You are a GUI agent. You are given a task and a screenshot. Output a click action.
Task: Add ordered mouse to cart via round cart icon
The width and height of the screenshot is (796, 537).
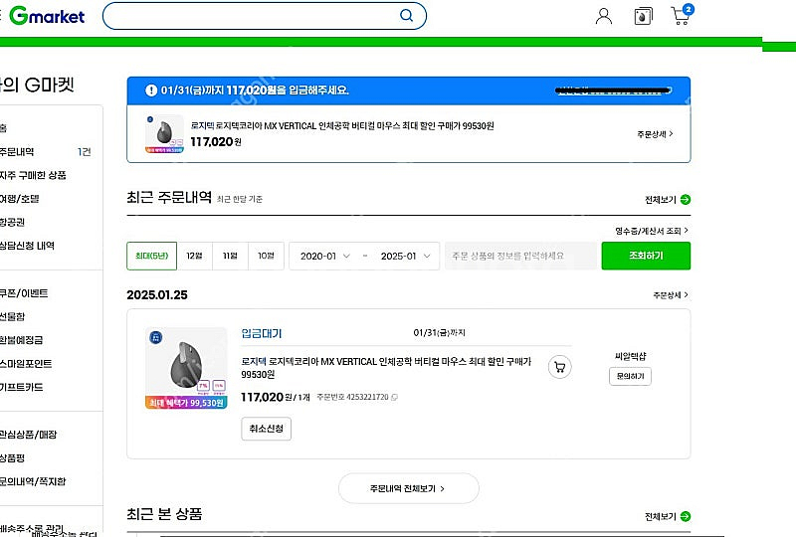pyautogui.click(x=560, y=367)
